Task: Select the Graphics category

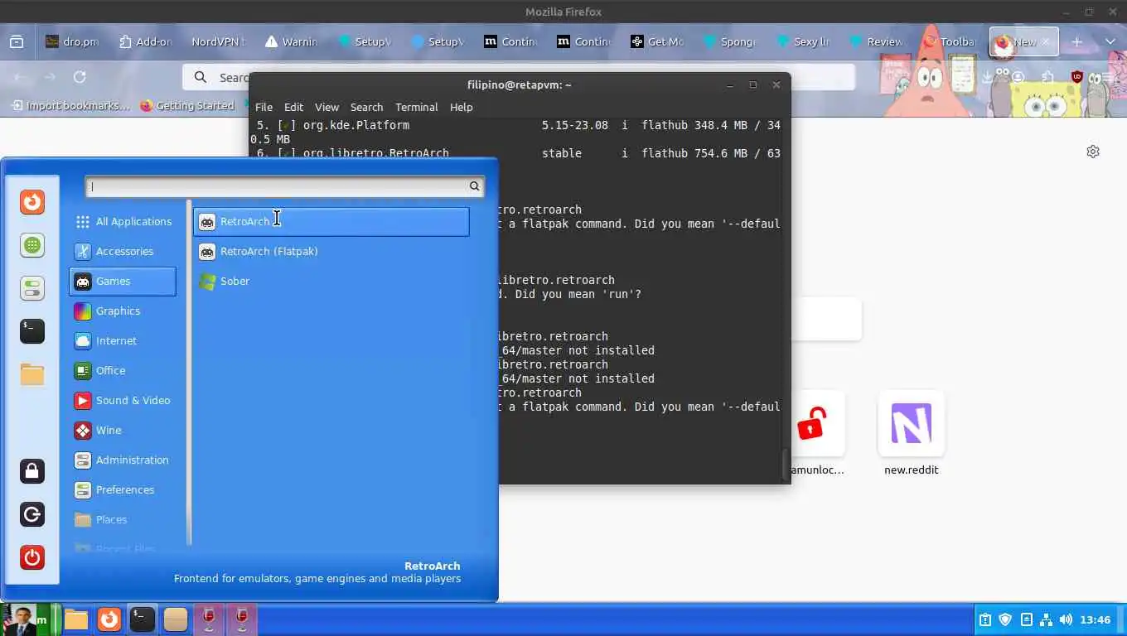Action: [x=123, y=311]
